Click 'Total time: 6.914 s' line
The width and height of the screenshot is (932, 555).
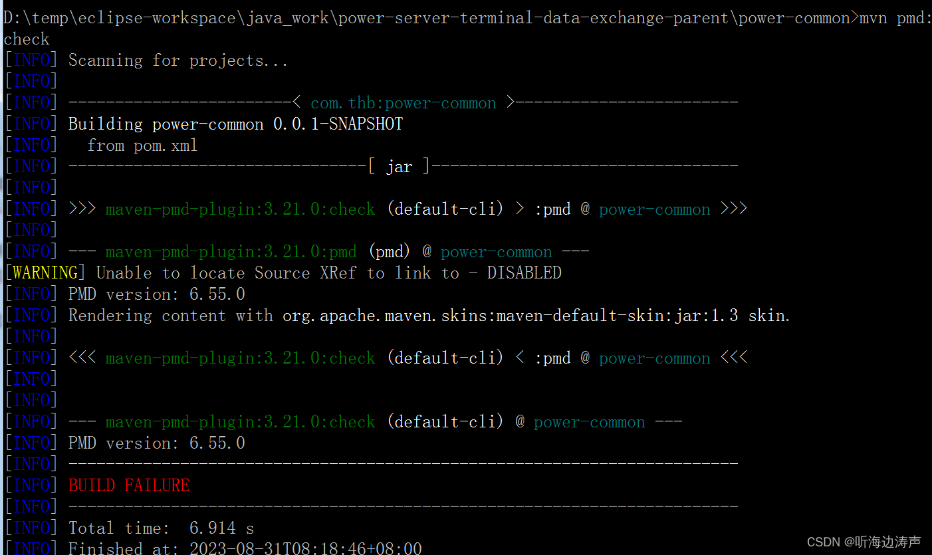[162, 528]
